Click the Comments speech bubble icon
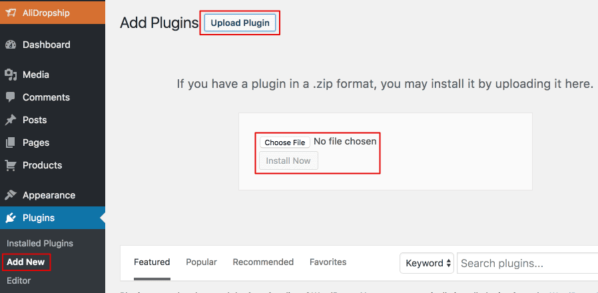598x293 pixels. pos(11,97)
